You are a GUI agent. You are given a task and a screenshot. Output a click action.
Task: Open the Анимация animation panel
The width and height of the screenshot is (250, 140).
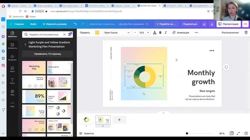[180, 33]
